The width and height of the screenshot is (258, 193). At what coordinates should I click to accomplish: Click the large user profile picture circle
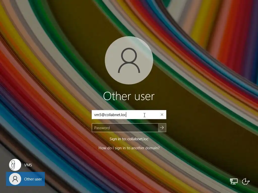click(x=129, y=60)
